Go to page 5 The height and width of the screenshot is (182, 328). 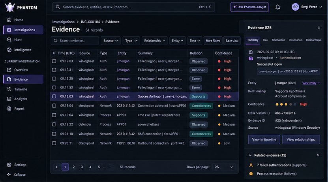[x=99, y=167]
